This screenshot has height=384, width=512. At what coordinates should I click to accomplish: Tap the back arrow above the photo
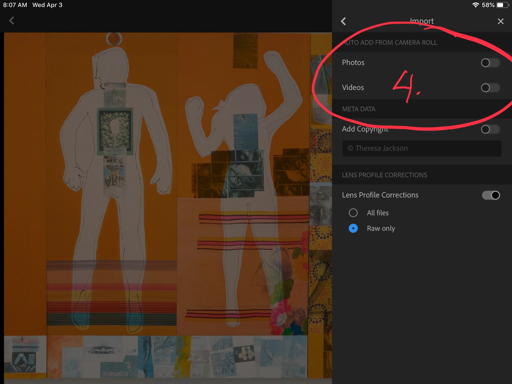click(x=11, y=20)
